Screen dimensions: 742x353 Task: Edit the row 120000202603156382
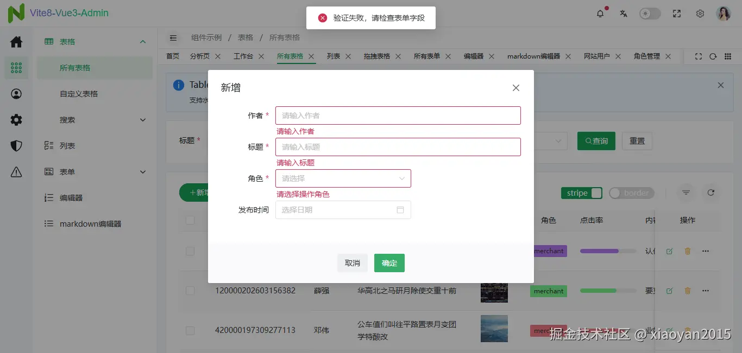[669, 291]
